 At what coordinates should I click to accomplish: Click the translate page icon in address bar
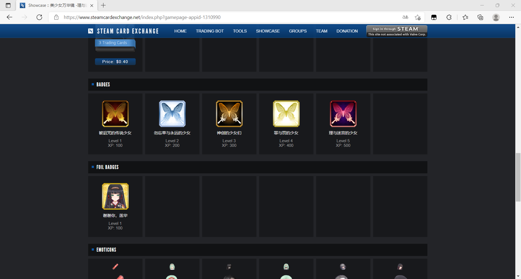tap(405, 17)
